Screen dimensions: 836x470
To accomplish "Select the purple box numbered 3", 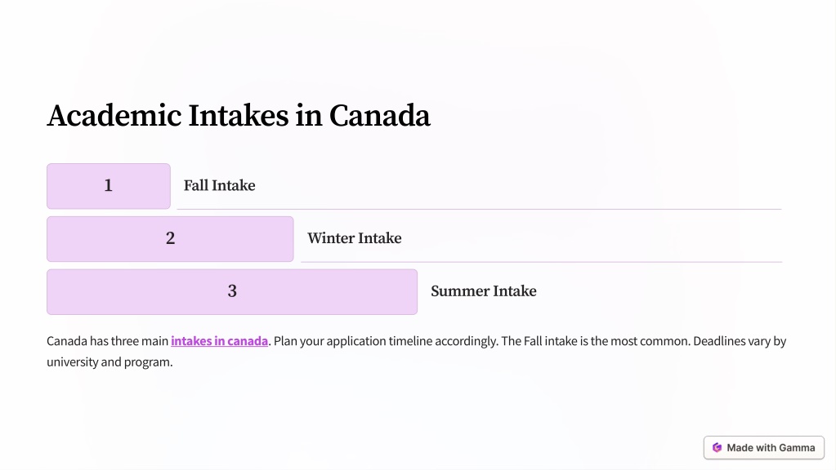I will (232, 291).
